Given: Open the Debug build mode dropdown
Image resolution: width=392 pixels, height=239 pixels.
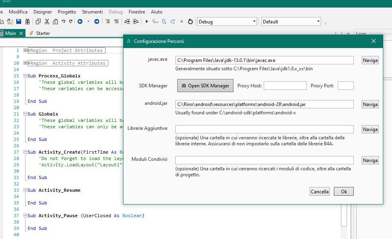Looking at the screenshot, I should (254, 21).
